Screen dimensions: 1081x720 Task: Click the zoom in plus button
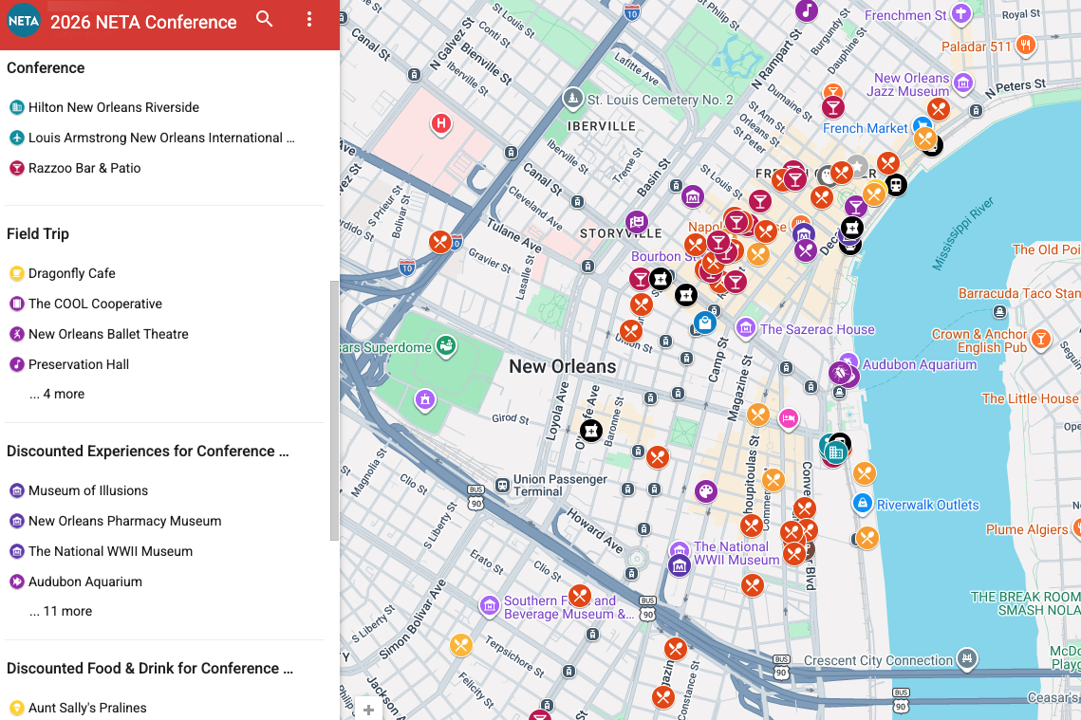368,710
